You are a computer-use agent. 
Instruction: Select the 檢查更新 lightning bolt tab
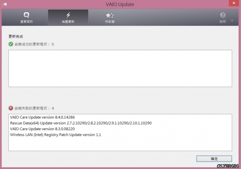(68, 18)
